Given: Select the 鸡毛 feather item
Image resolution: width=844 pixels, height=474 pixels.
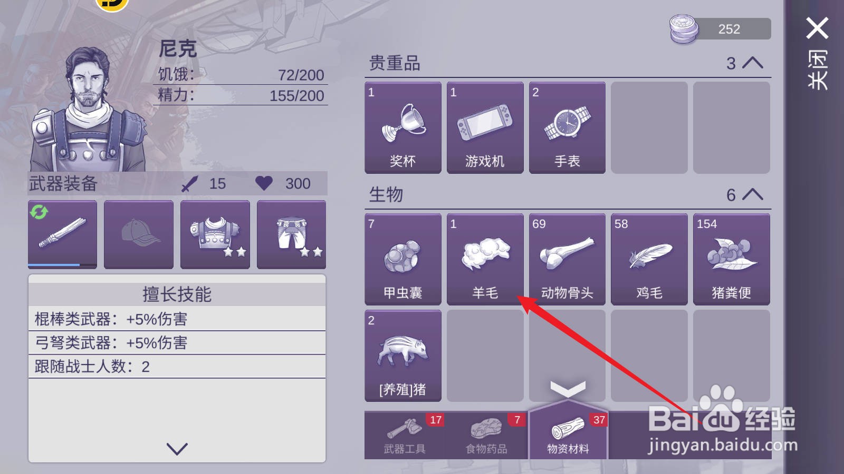Looking at the screenshot, I should [x=649, y=259].
